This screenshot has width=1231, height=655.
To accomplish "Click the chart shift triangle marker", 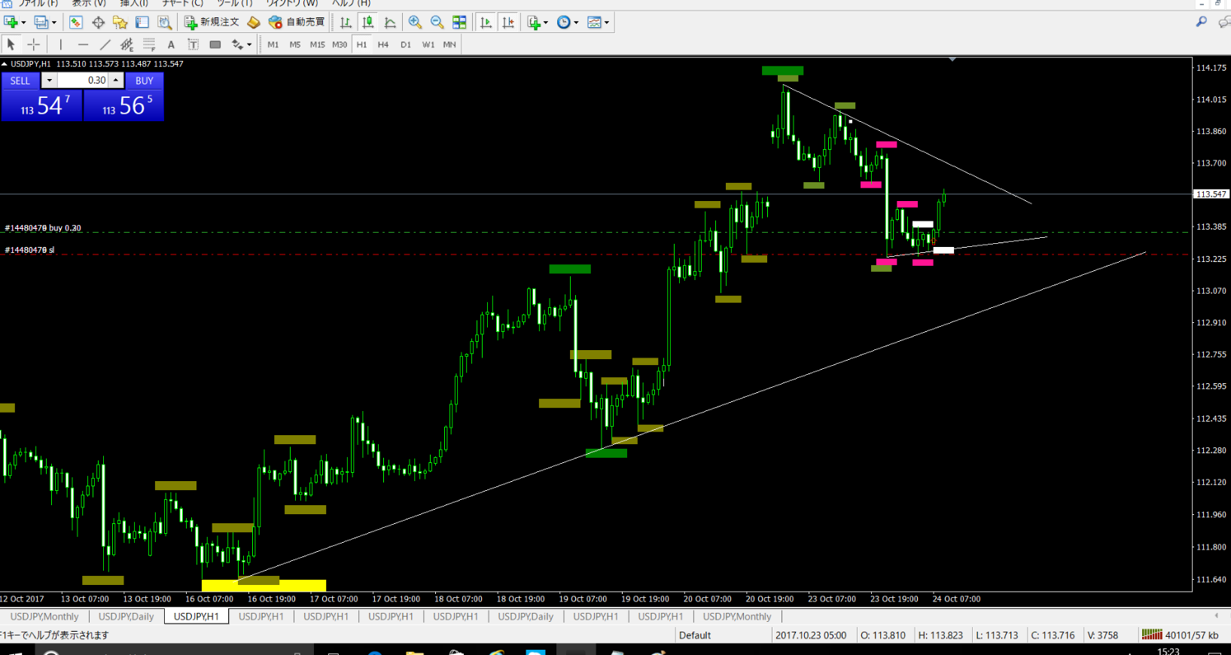I will click(952, 59).
